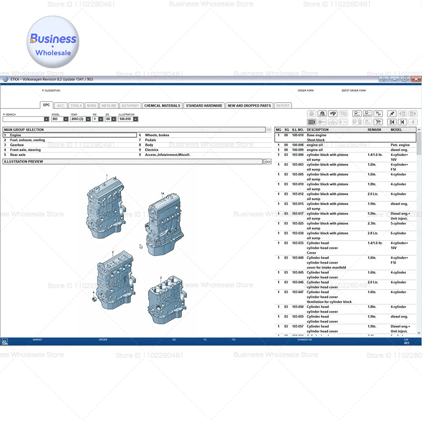
Task: Switch to the Chemical Materials tab
Action: 162,105
